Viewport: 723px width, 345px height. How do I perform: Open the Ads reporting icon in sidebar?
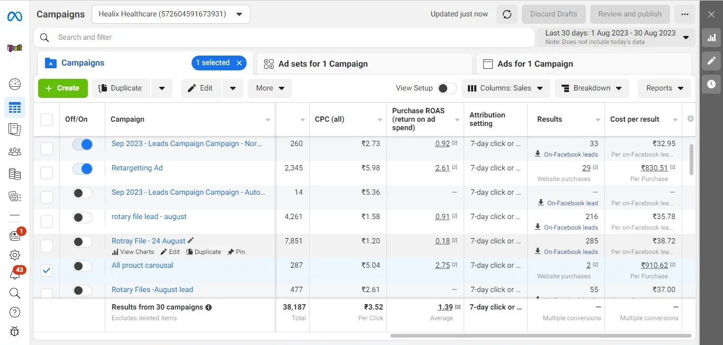[x=15, y=129]
